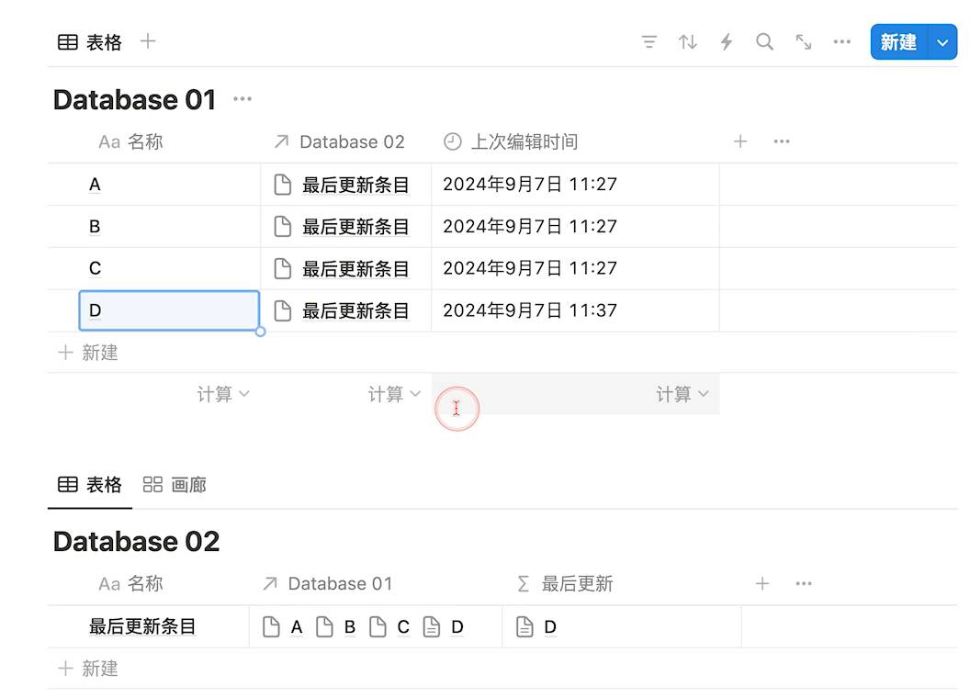Viewport: 970px width, 698px height.
Task: Open 计算 dropdown under the 名称 column
Action: coord(223,394)
